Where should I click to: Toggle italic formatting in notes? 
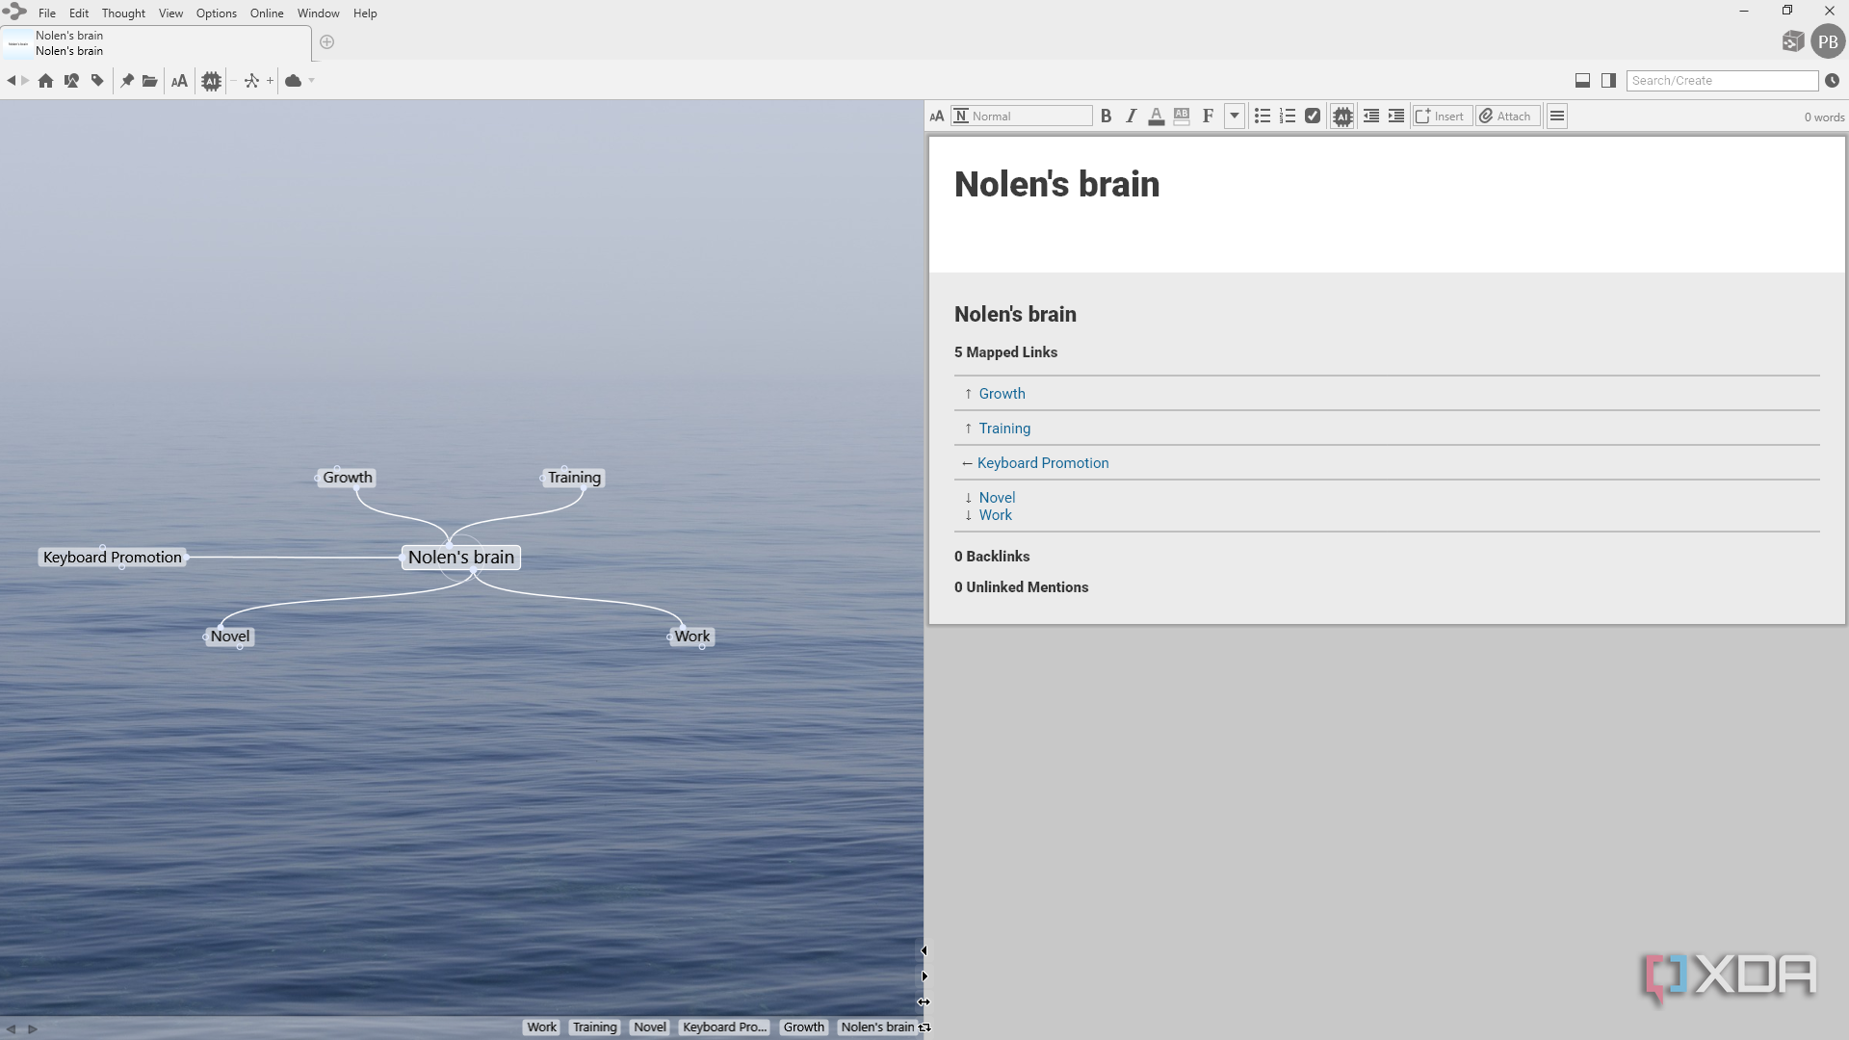coord(1132,117)
